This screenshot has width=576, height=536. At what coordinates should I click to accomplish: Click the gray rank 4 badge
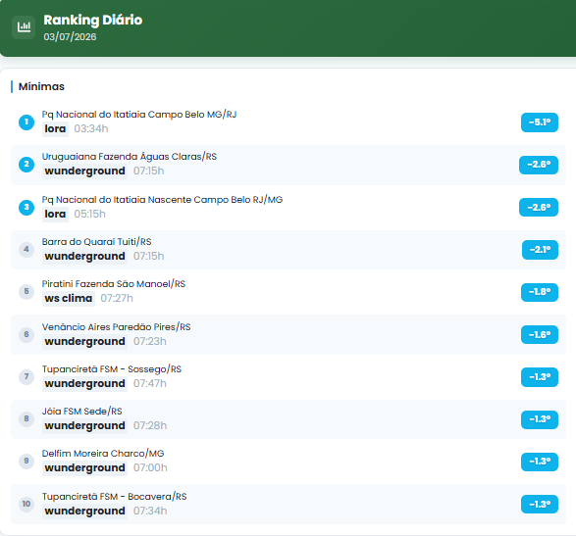tap(26, 250)
